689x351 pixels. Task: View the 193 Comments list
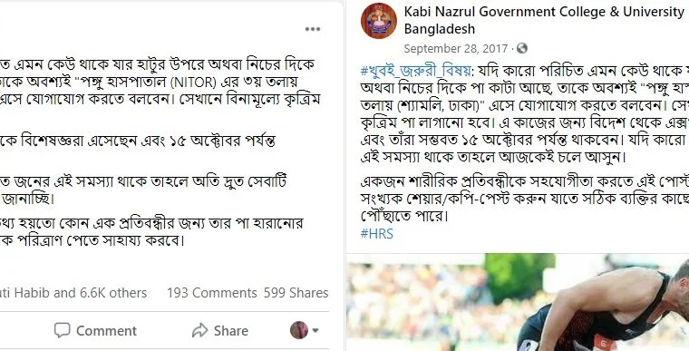(212, 293)
